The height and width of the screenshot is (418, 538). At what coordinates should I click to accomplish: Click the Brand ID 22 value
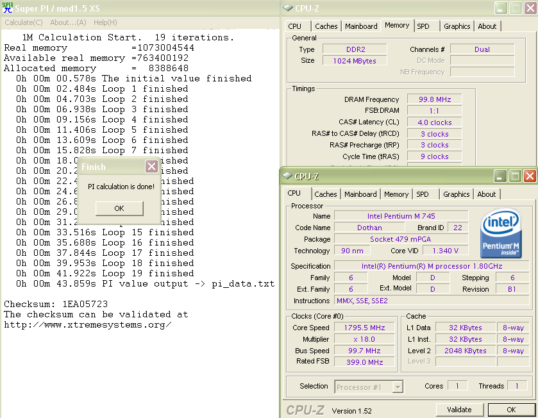[x=458, y=228]
